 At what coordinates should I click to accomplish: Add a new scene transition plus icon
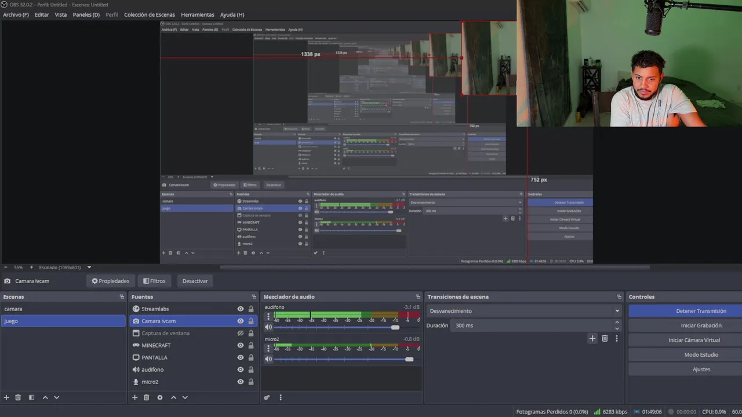click(592, 338)
